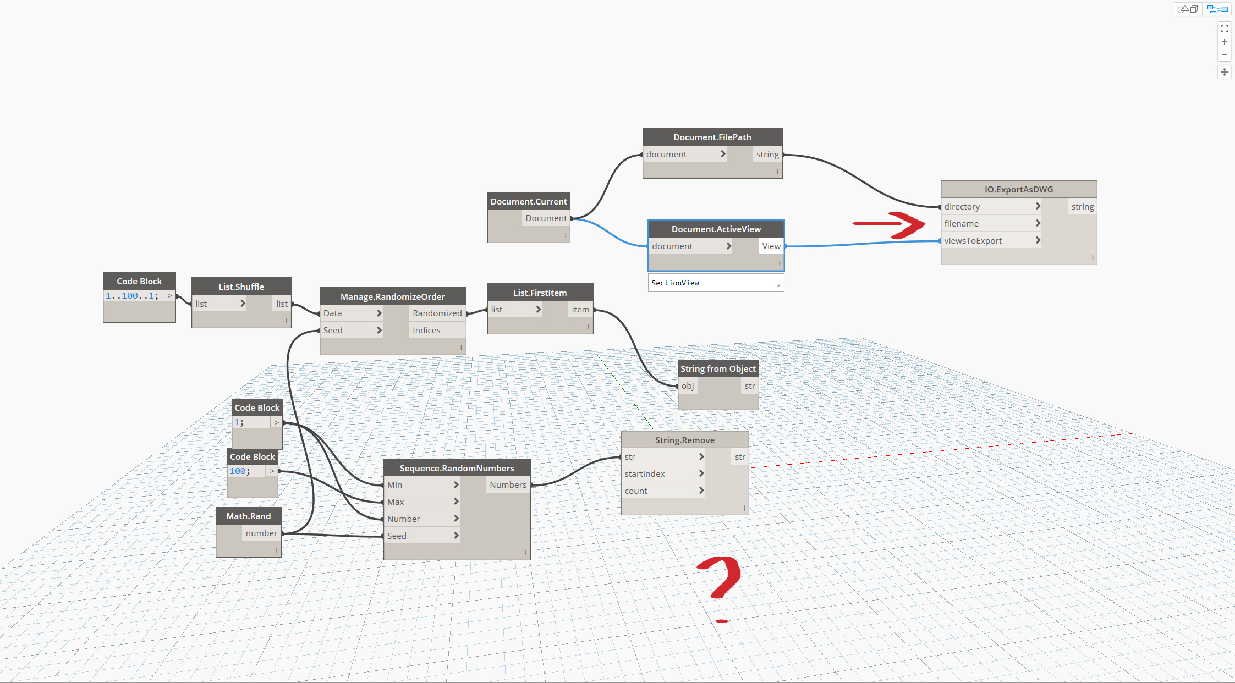Click the '1..100..1;' code input field
The image size is (1235, 683).
(x=133, y=296)
